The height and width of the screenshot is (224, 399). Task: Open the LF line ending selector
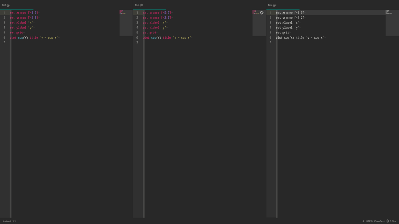363,221
